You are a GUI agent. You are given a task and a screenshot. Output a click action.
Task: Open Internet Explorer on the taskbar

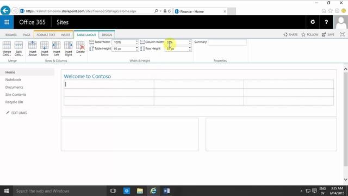click(153, 191)
